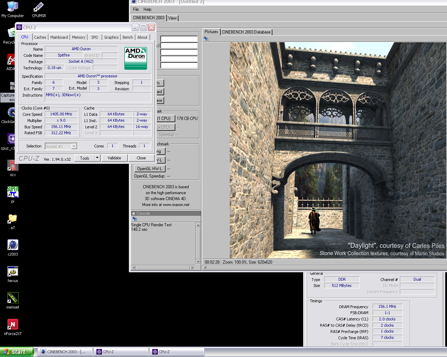
Task: Click the 'Spitfire' code name value
Action: (x=64, y=55)
